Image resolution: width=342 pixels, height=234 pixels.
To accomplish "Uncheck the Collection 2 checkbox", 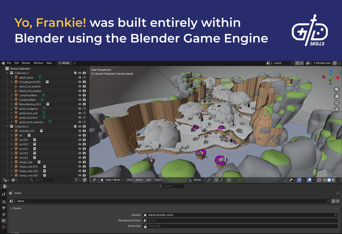I will pos(75,127).
